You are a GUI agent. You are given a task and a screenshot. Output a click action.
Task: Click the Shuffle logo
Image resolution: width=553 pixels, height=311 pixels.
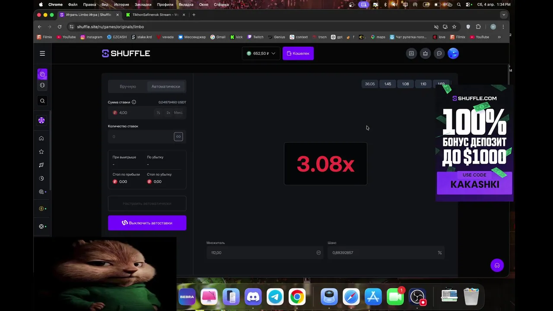(126, 54)
